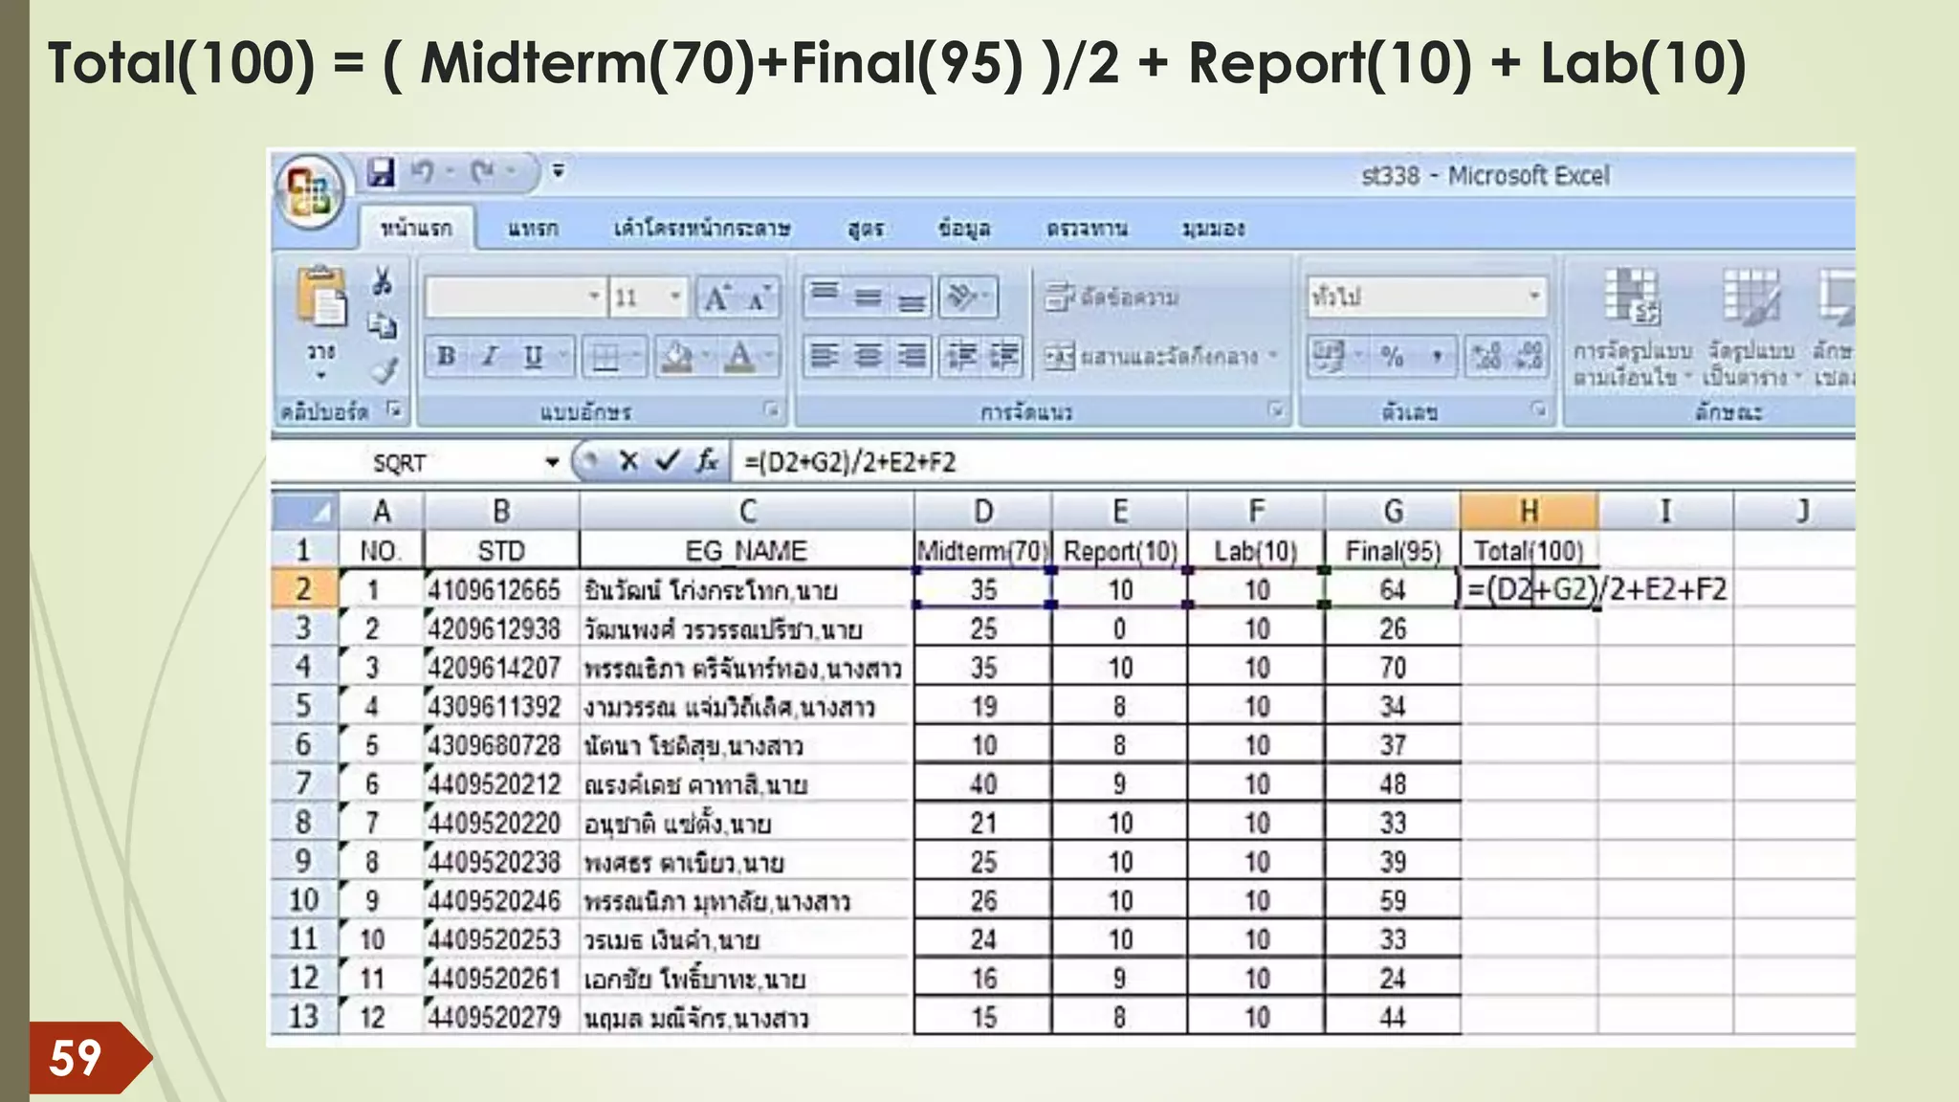Apply comma style number format
Viewport: 1959px width, 1102px height.
click(x=1437, y=358)
